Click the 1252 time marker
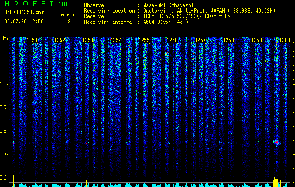 tap(60, 40)
